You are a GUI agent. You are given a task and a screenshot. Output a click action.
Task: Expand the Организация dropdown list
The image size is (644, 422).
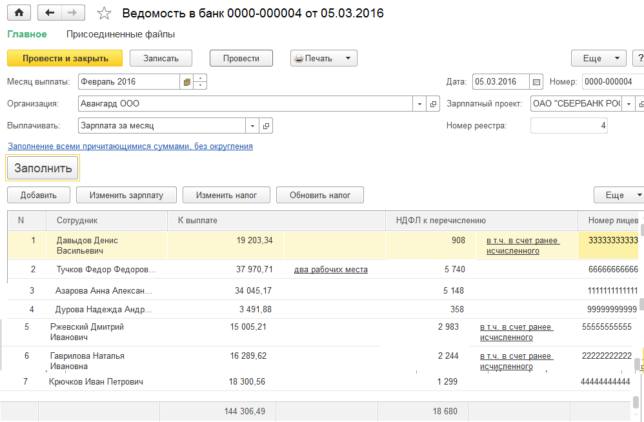[419, 104]
